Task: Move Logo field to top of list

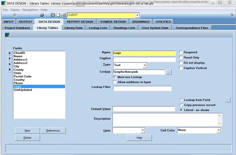Action: coord(9,53)
